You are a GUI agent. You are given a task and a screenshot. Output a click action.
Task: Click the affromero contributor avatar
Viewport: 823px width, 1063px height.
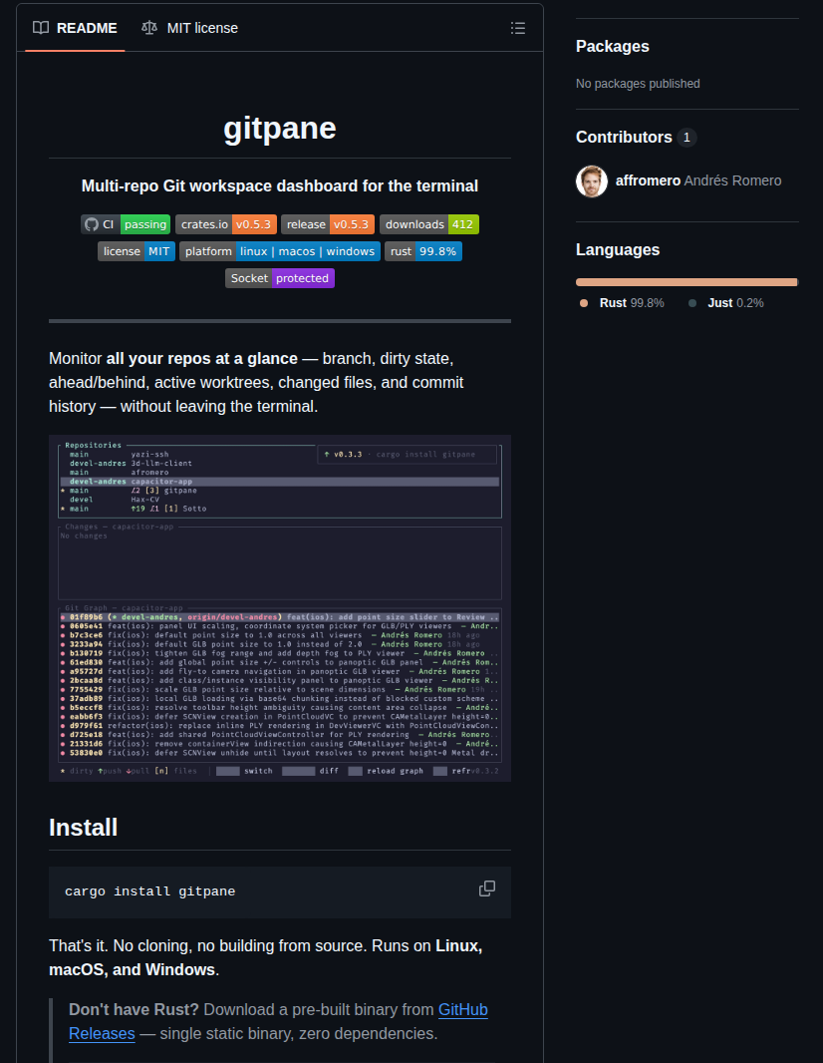click(591, 181)
